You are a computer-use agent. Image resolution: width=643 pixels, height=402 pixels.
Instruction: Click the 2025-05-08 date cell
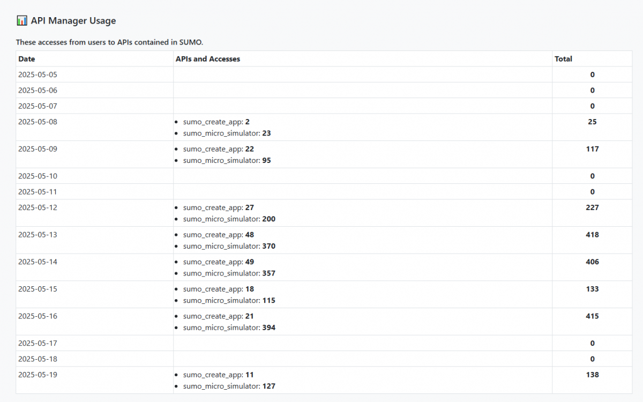38,122
